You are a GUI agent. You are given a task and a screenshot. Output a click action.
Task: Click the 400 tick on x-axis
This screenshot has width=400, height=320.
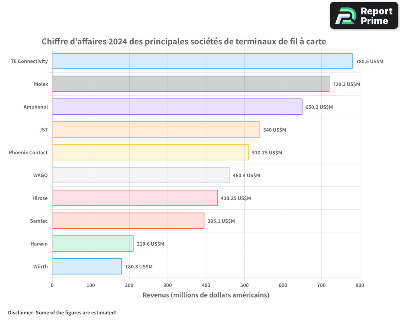click(206, 285)
